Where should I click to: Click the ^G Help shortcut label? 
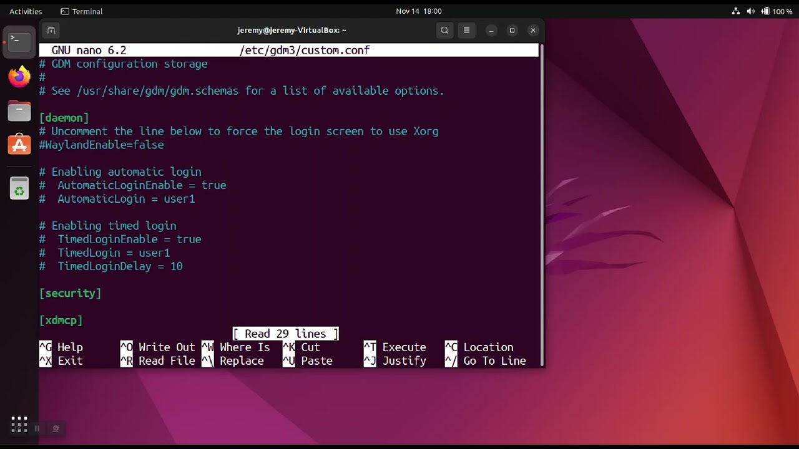click(x=61, y=347)
